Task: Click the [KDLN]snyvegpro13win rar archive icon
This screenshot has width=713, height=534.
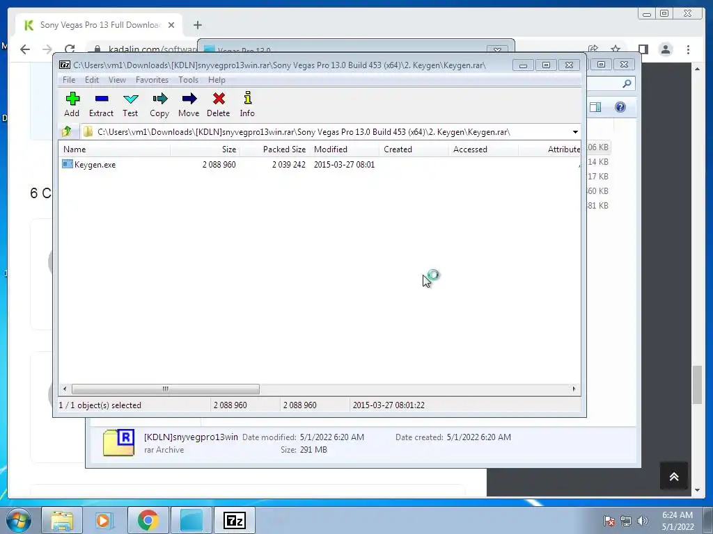Action: coord(118,442)
